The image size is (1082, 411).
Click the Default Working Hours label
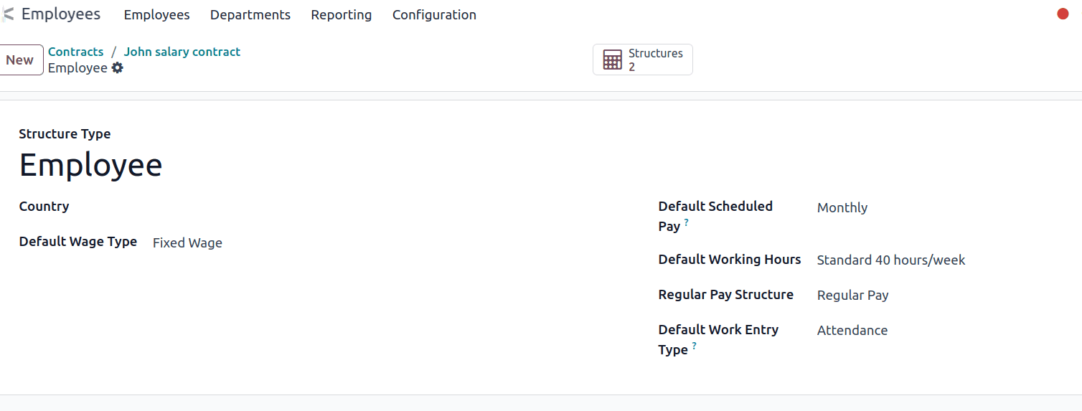tap(730, 260)
